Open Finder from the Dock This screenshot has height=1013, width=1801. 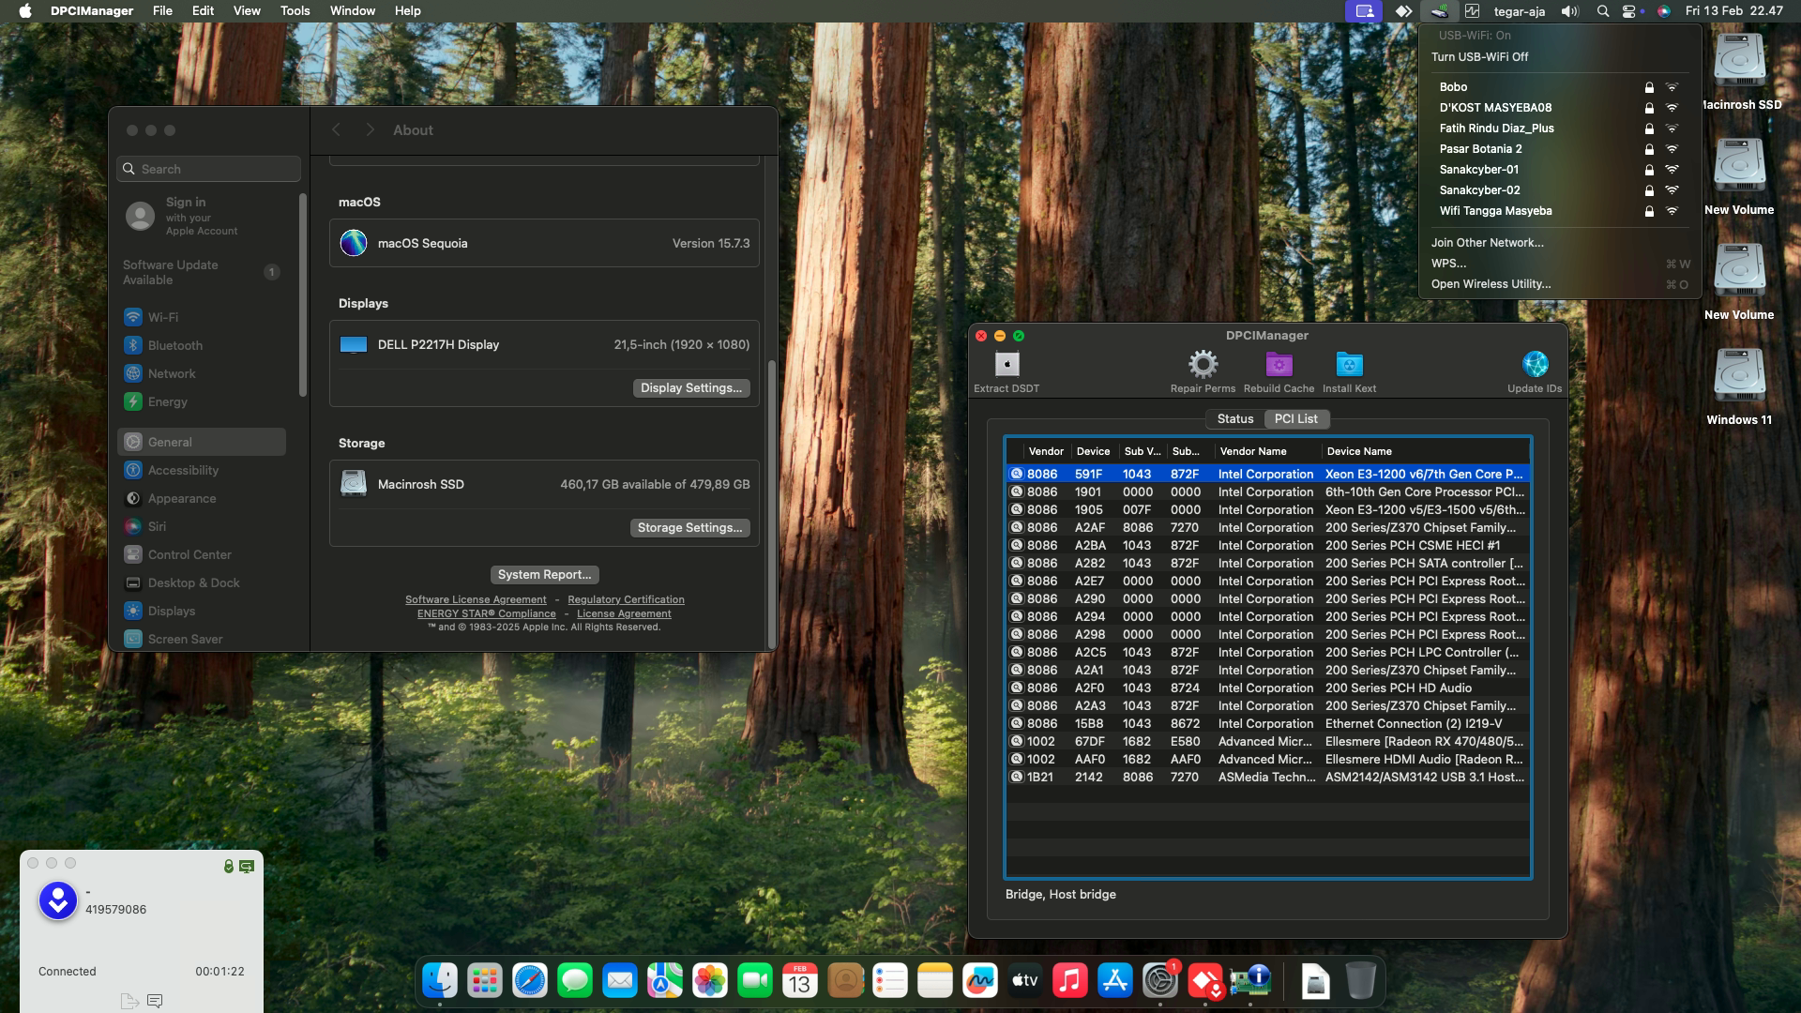click(x=440, y=981)
